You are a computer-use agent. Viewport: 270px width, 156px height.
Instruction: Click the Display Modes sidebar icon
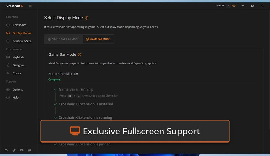8,33
